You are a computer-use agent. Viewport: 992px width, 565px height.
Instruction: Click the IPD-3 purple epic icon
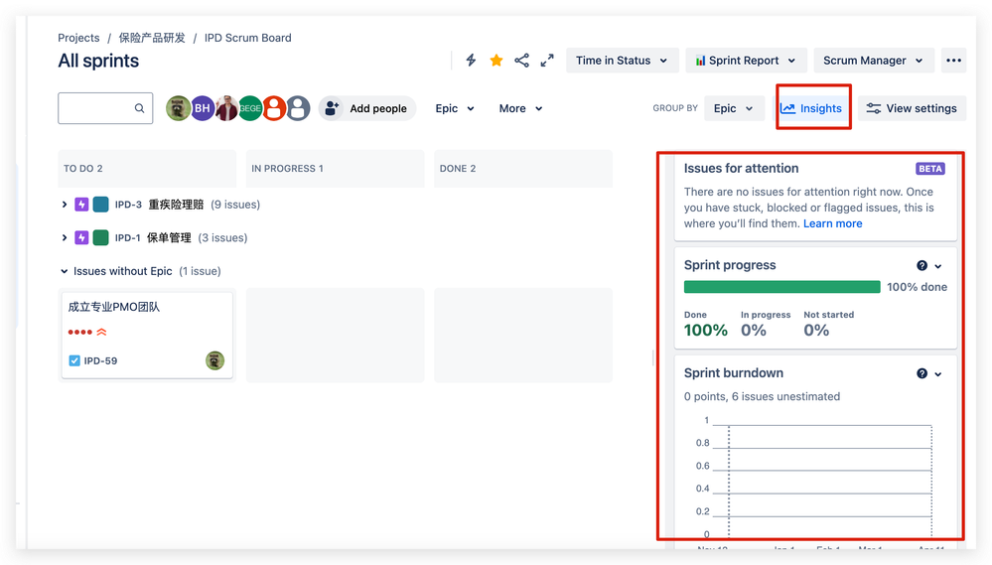(x=81, y=205)
